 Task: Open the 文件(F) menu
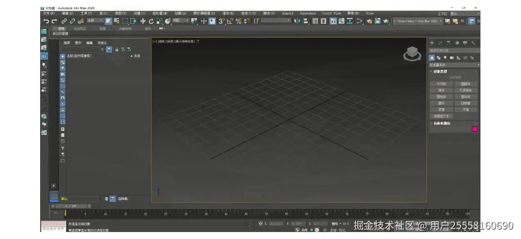[x=49, y=14]
